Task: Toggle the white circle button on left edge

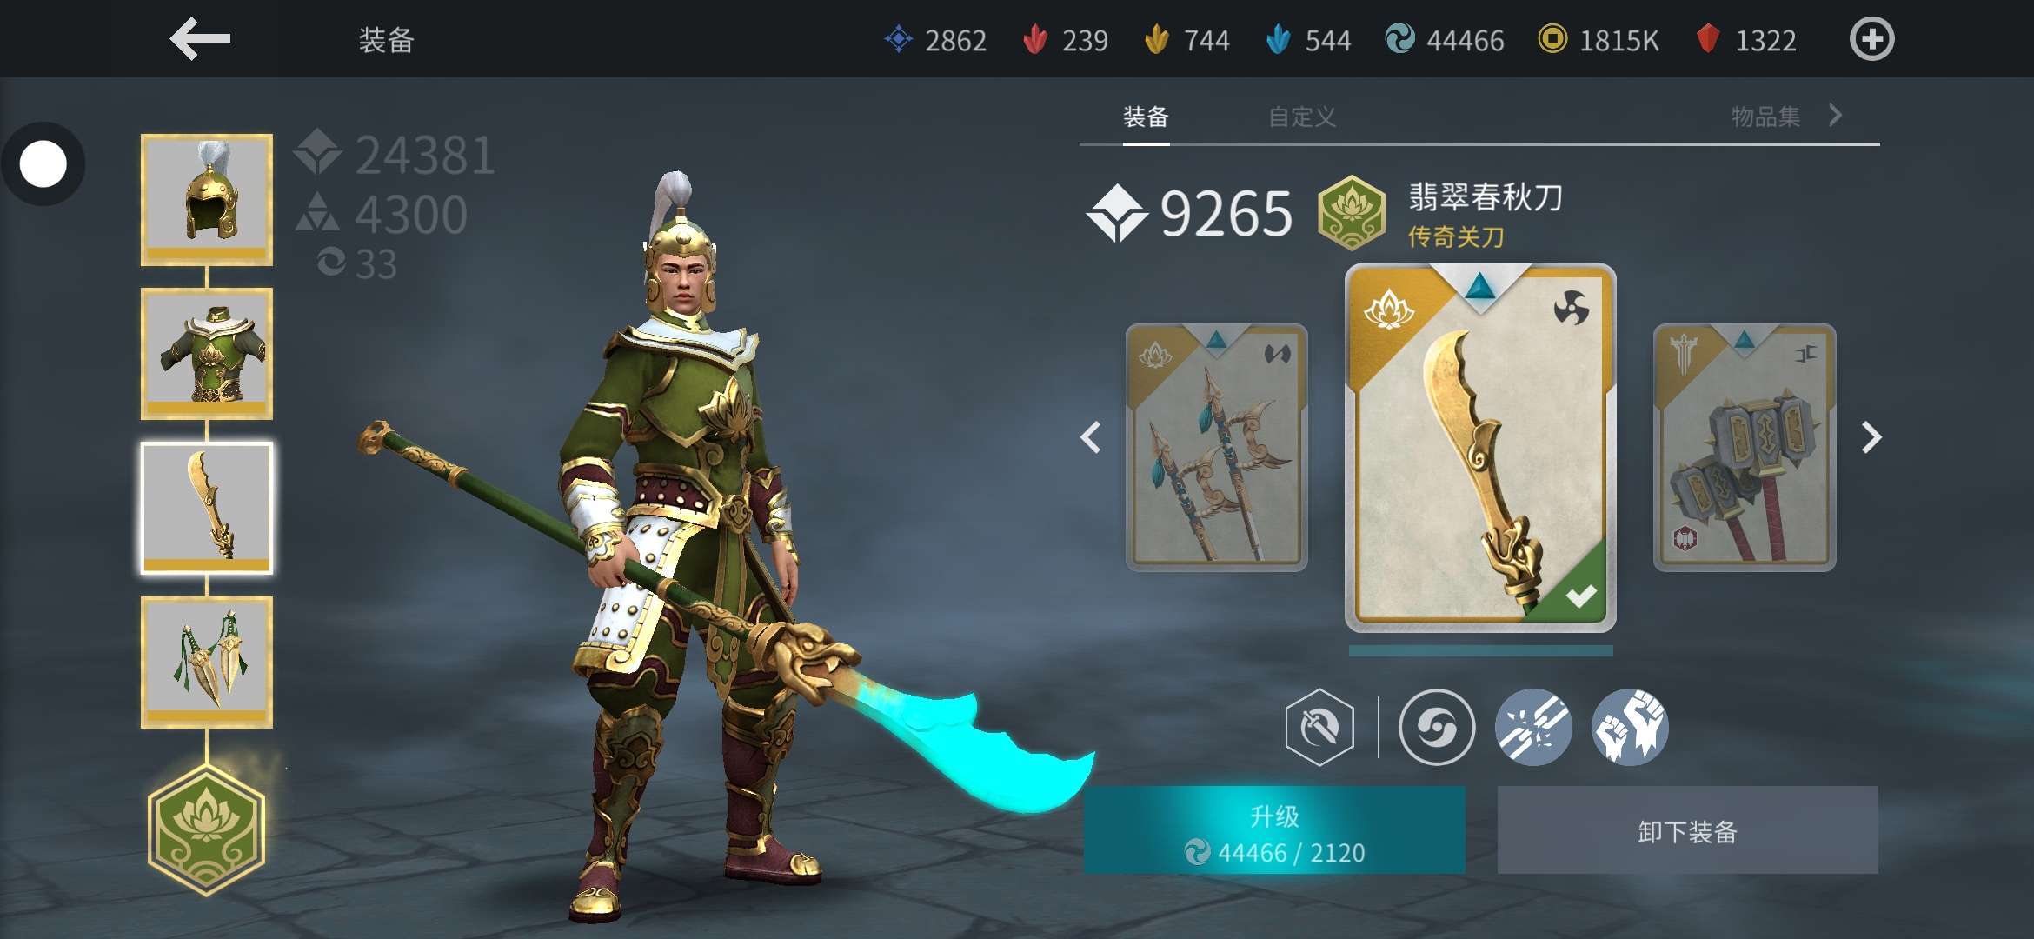Action: [43, 164]
